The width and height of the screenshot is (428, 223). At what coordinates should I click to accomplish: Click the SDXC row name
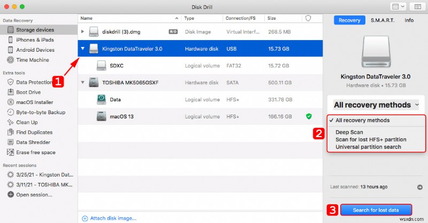tap(117, 66)
